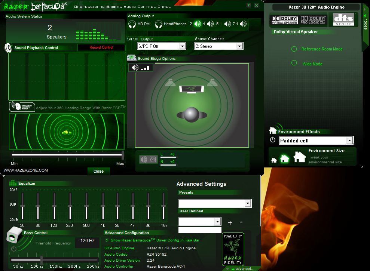Click ESP hearing range radar display

[x=67, y=132]
